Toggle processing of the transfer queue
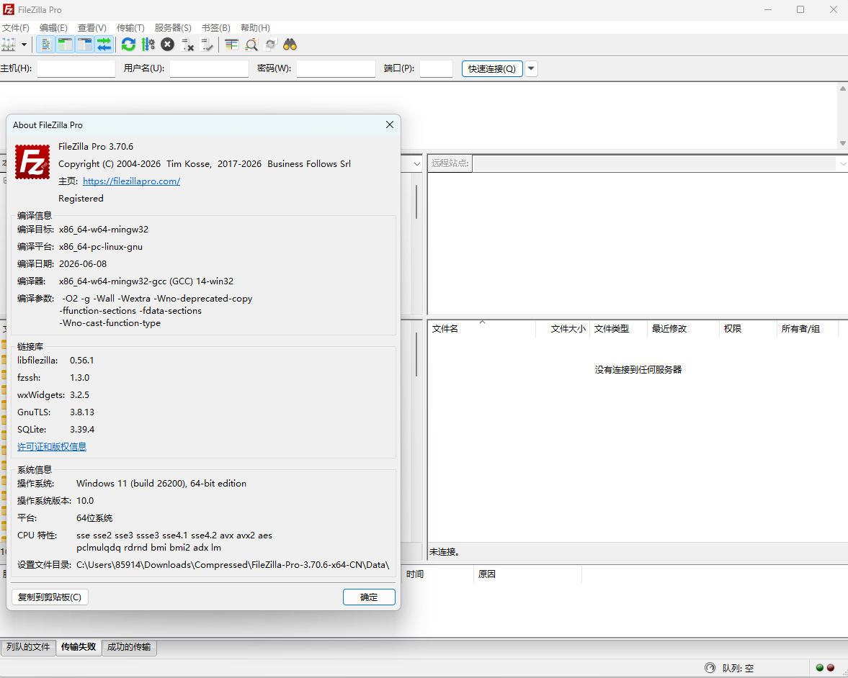 tap(148, 45)
